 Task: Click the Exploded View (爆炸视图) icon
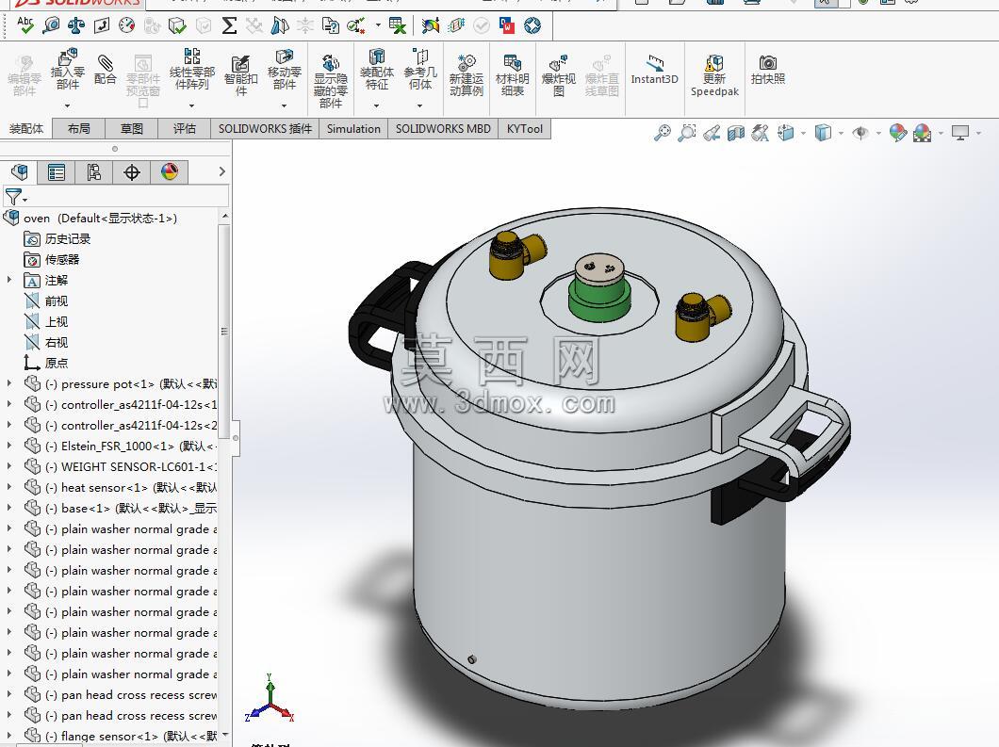coord(558,75)
